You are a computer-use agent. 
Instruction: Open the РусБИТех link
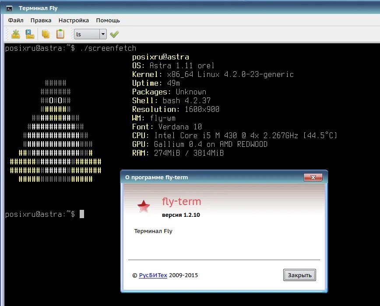click(x=153, y=275)
